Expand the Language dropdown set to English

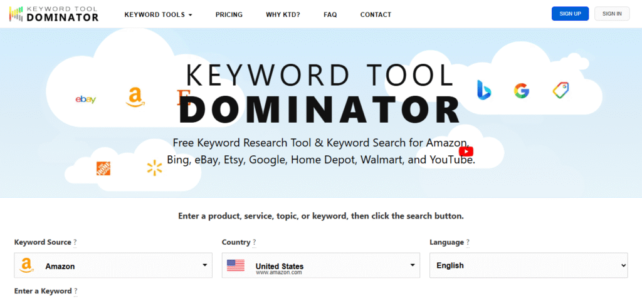pos(528,265)
